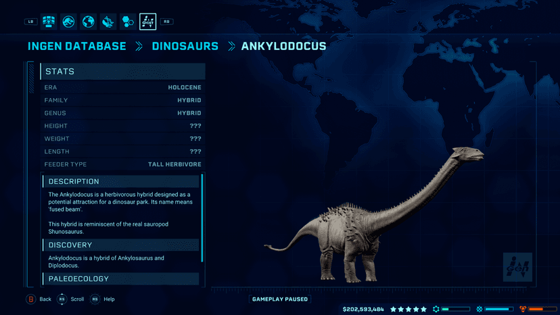Select the ERA Holocene row
Viewport: 560px width, 315px height.
coord(123,87)
